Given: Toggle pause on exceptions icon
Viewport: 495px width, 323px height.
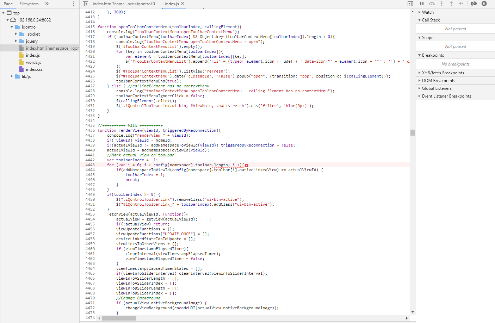Looking at the screenshot, I should (x=484, y=4).
